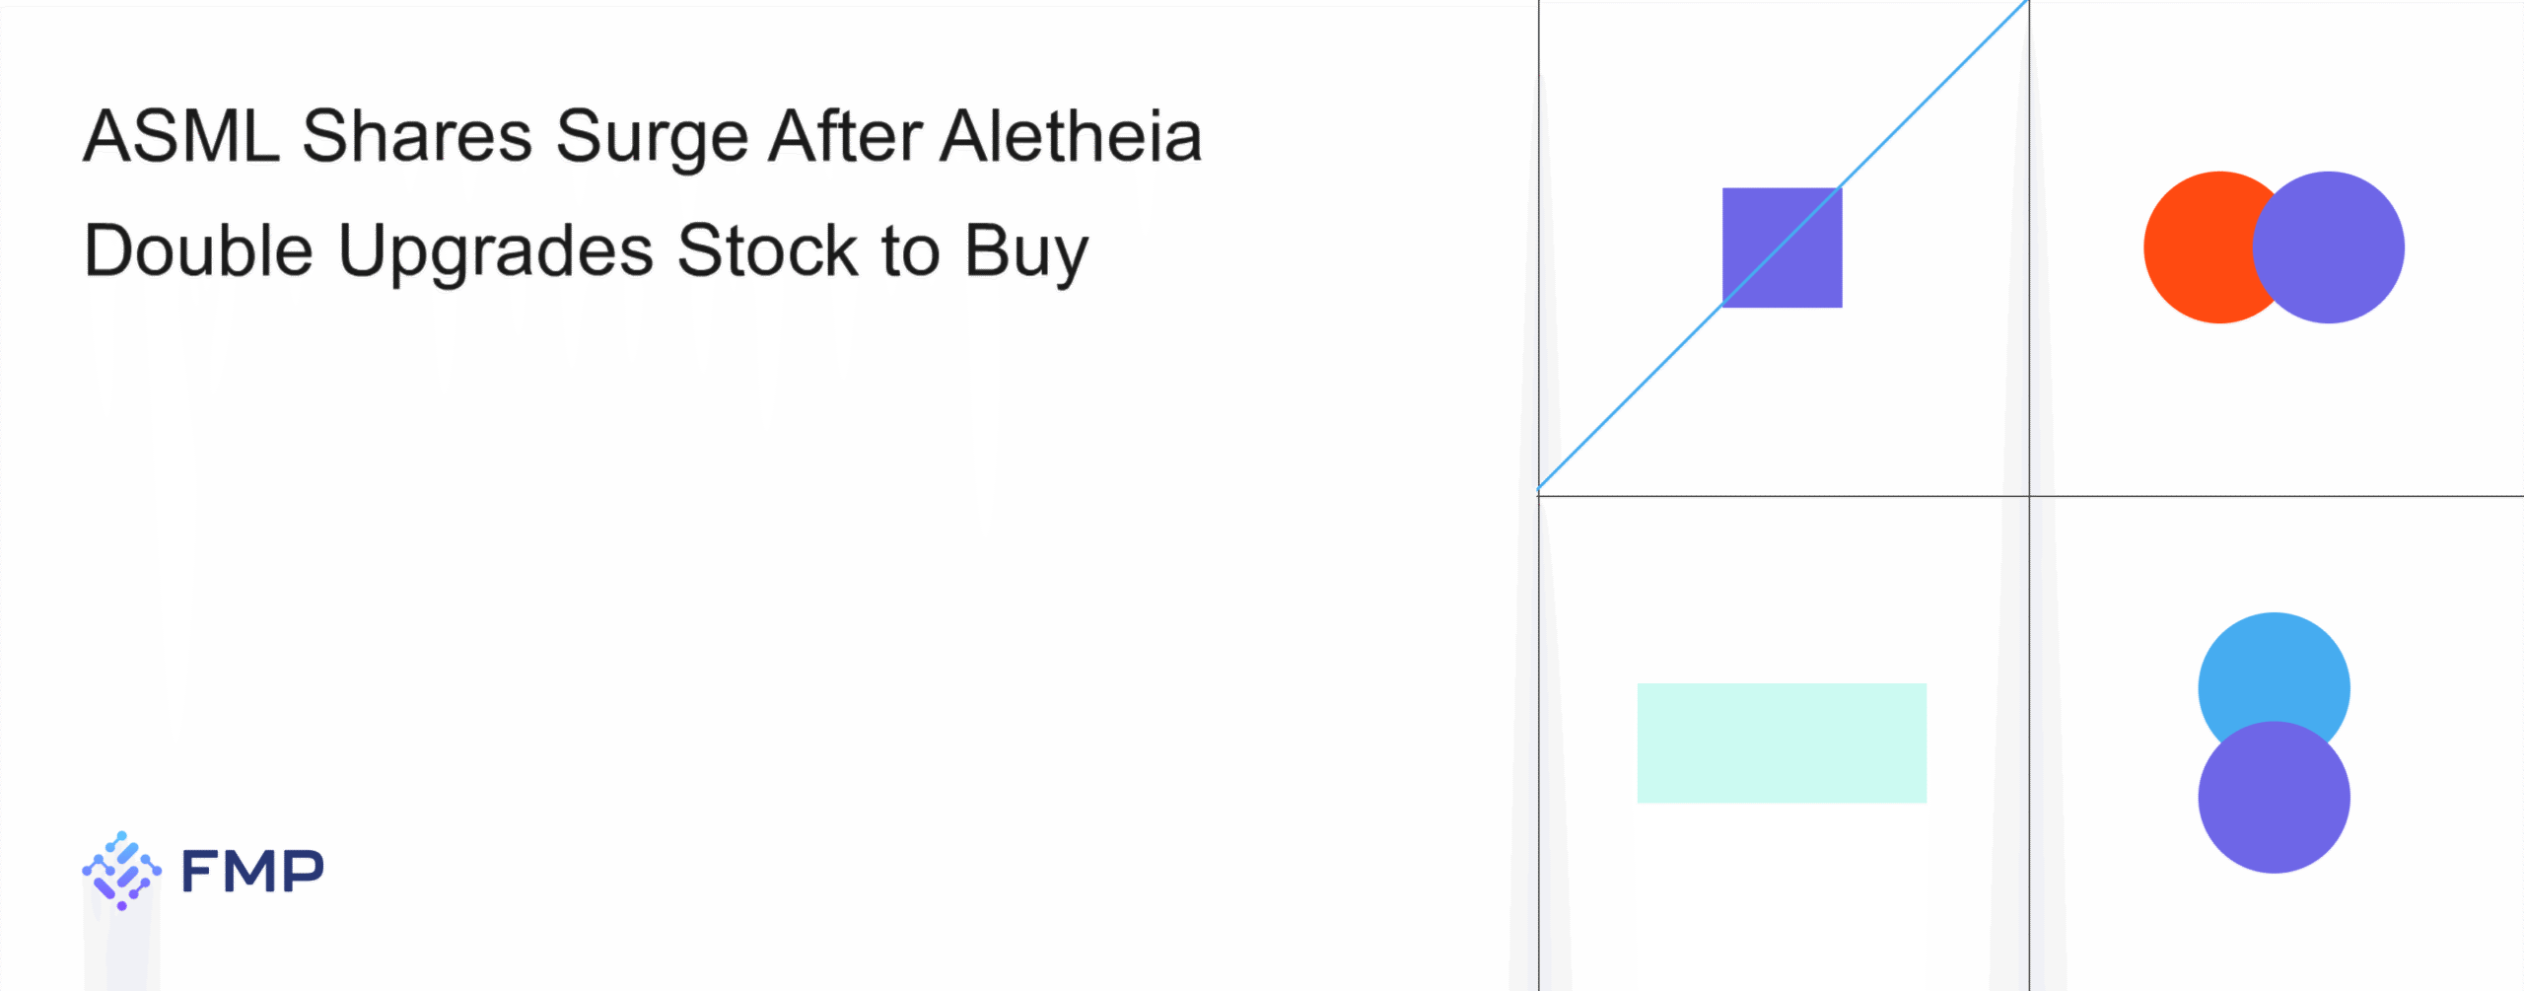Click the mint green rectangle
The height and width of the screenshot is (991, 2524).
[1782, 743]
